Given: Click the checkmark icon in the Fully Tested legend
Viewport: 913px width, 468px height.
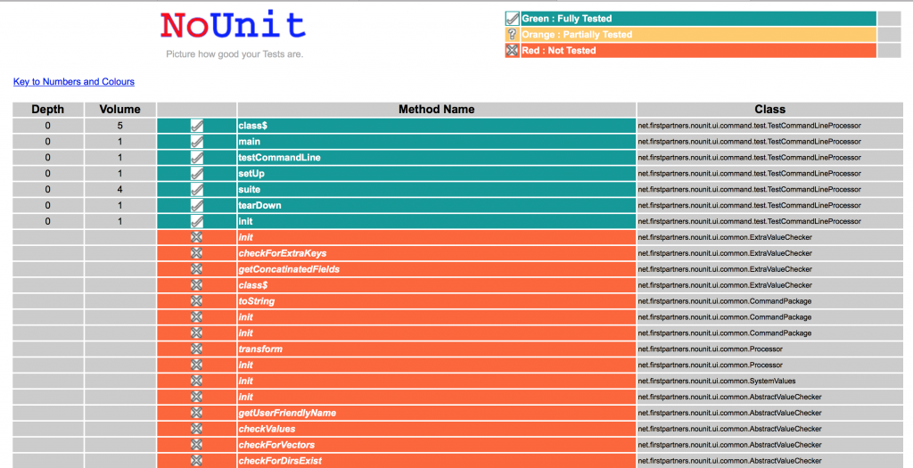Looking at the screenshot, I should pyautogui.click(x=513, y=19).
